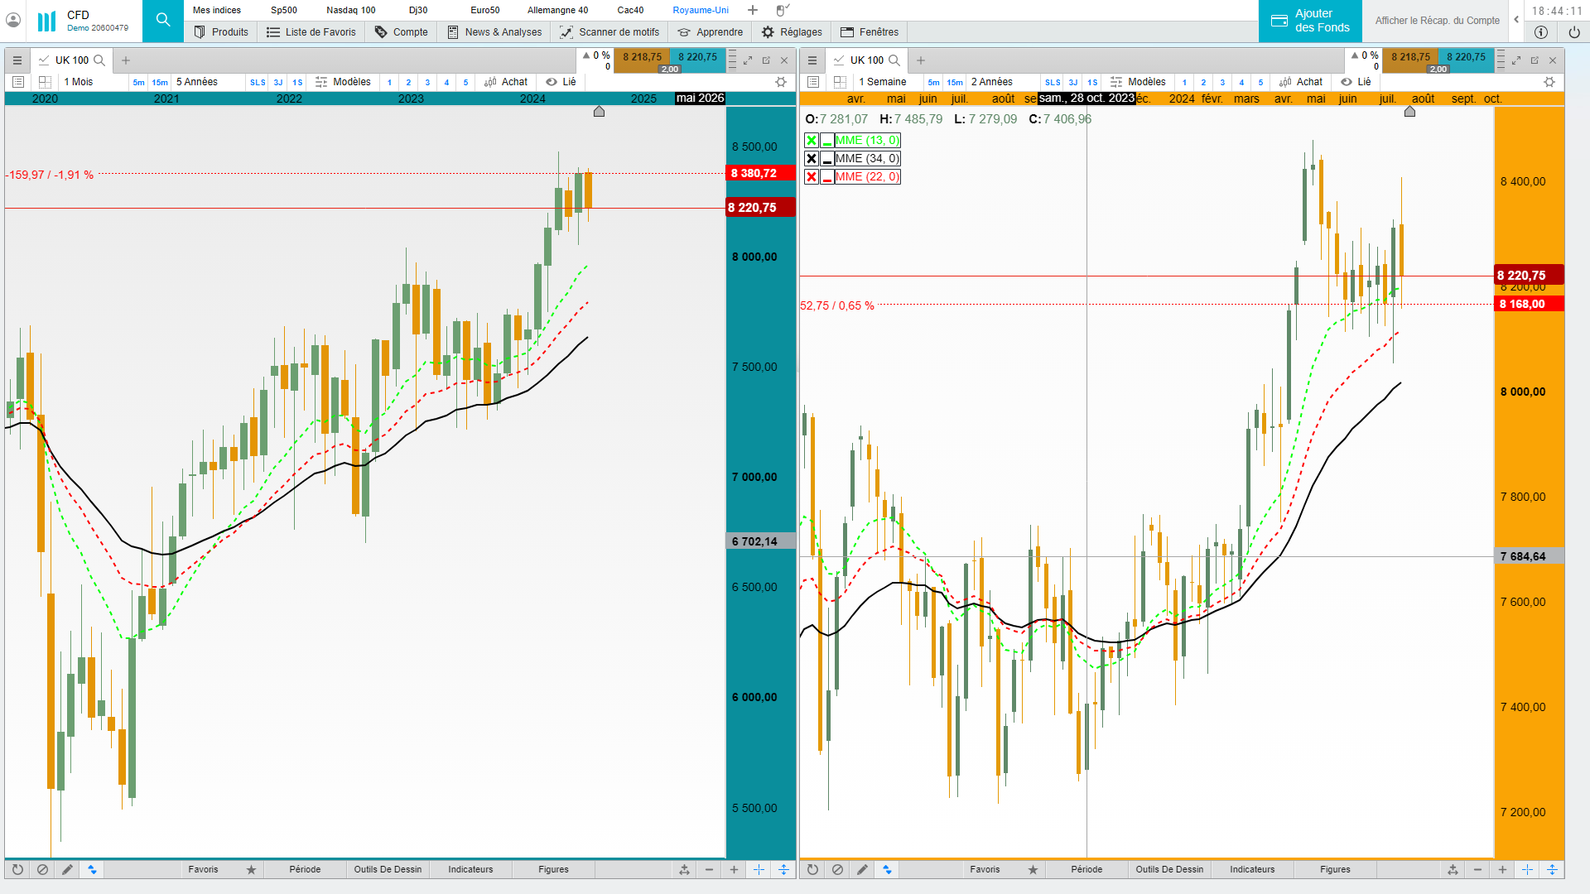Click the power logout icon at top right
This screenshot has width=1590, height=894.
tap(1573, 32)
